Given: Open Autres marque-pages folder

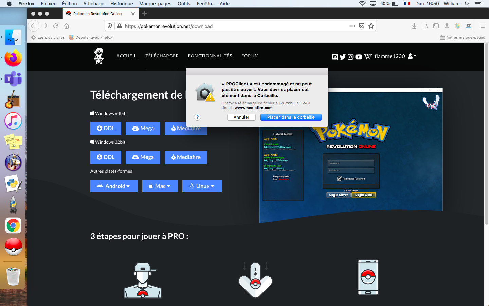Looking at the screenshot, I should coord(462,37).
